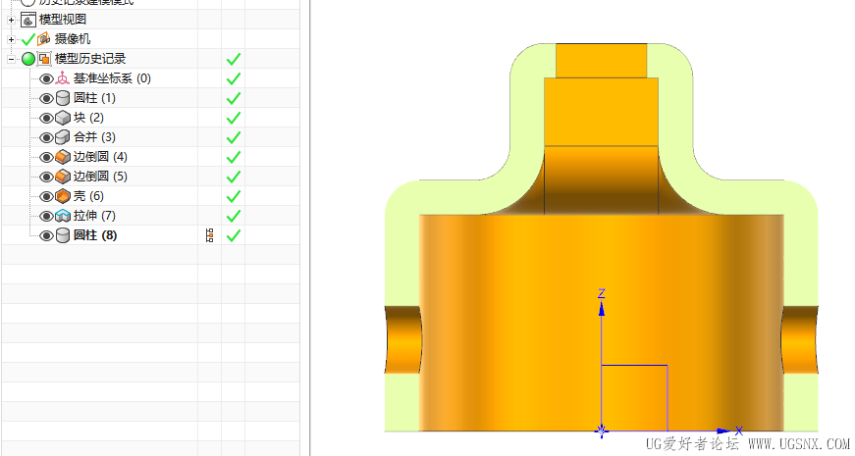Collapse the 模型历史记录 node
The height and width of the screenshot is (456, 855).
click(11, 59)
